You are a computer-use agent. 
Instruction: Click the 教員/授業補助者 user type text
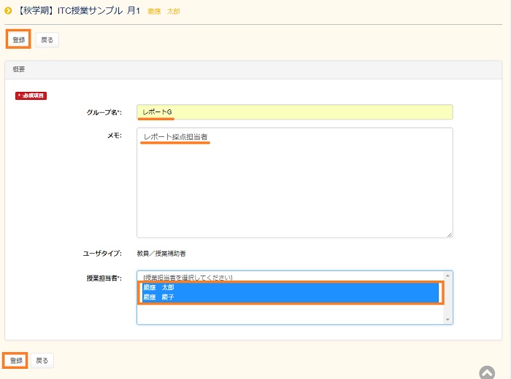tap(161, 254)
